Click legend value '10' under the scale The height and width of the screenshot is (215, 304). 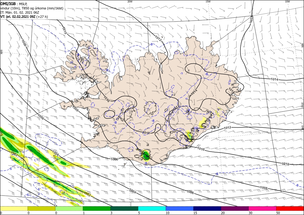pos(168,213)
